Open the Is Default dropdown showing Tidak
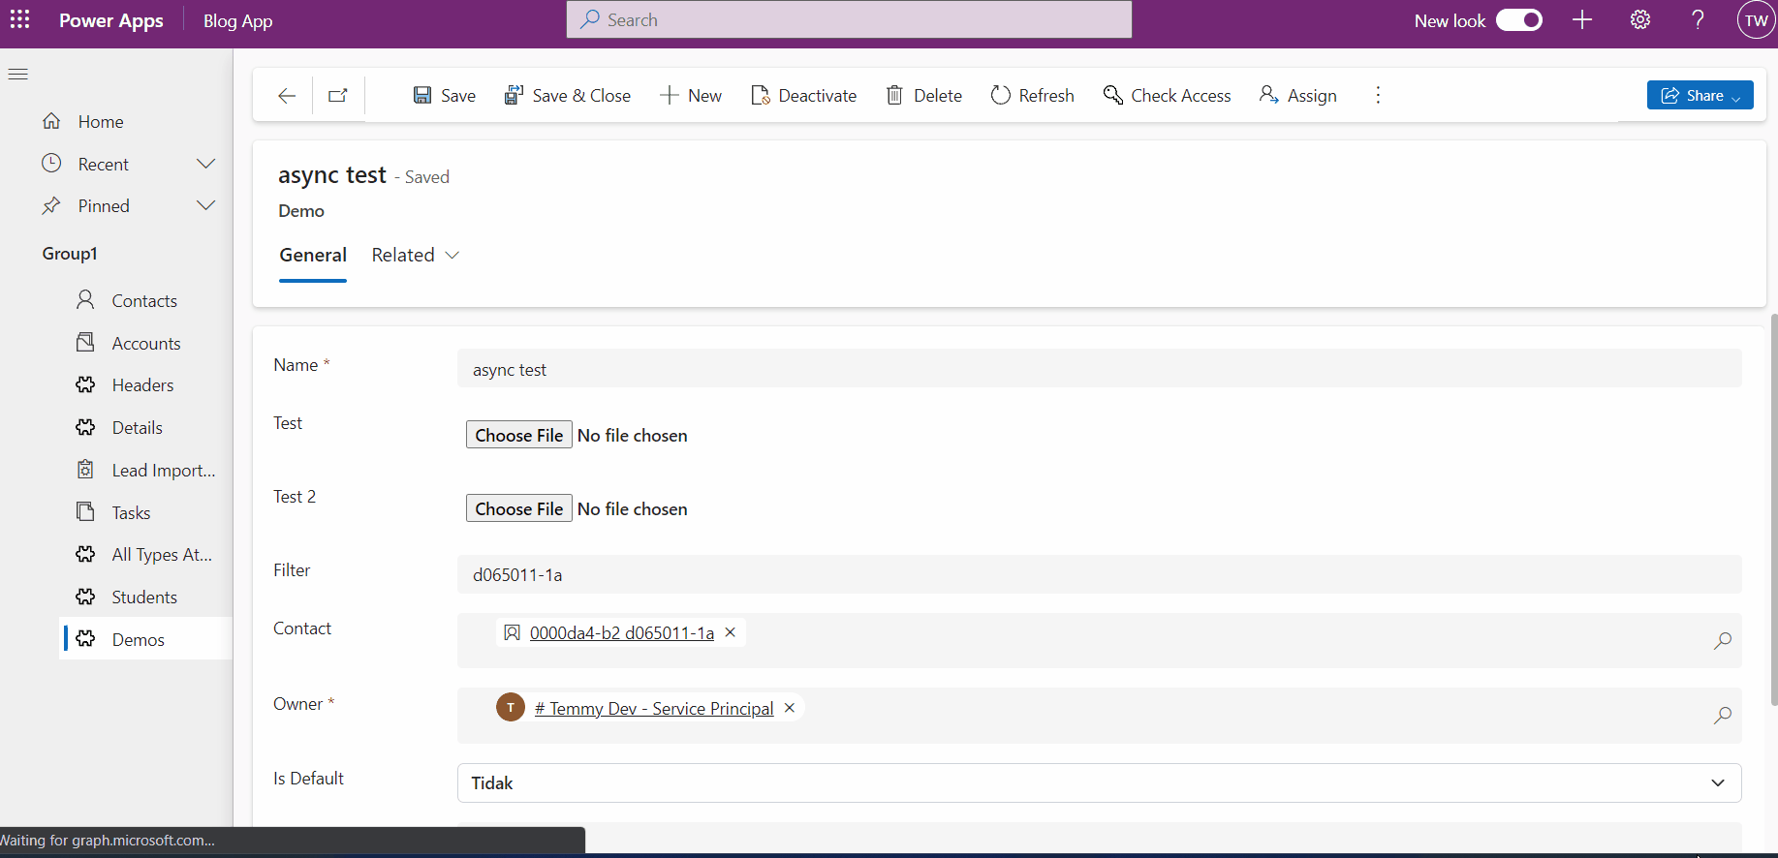This screenshot has width=1778, height=858. pos(1099,782)
